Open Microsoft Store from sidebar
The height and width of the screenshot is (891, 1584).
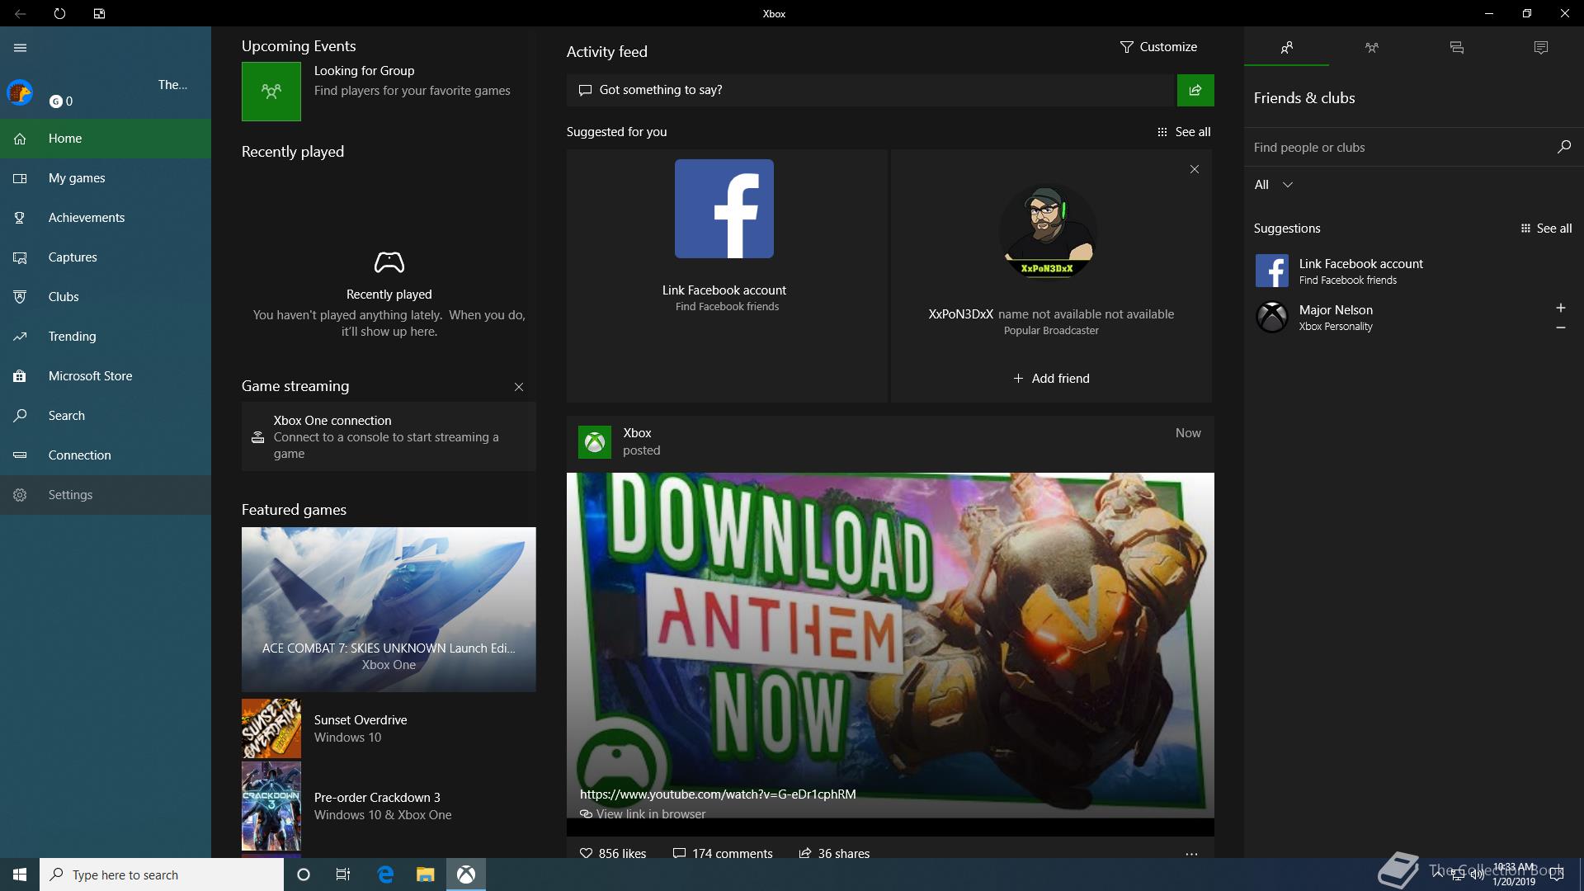tap(106, 376)
